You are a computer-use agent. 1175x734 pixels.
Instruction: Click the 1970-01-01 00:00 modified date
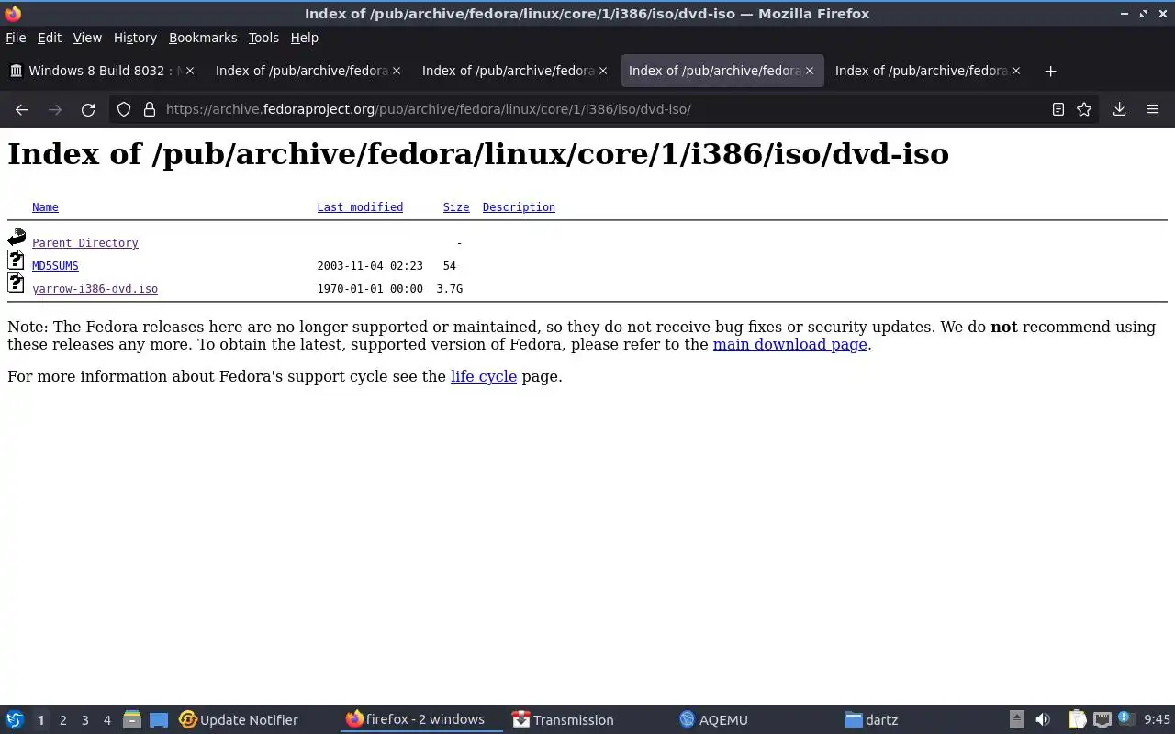point(370,289)
